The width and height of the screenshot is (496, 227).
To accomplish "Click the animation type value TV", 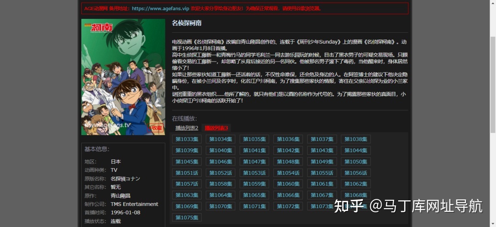I will point(114,170).
